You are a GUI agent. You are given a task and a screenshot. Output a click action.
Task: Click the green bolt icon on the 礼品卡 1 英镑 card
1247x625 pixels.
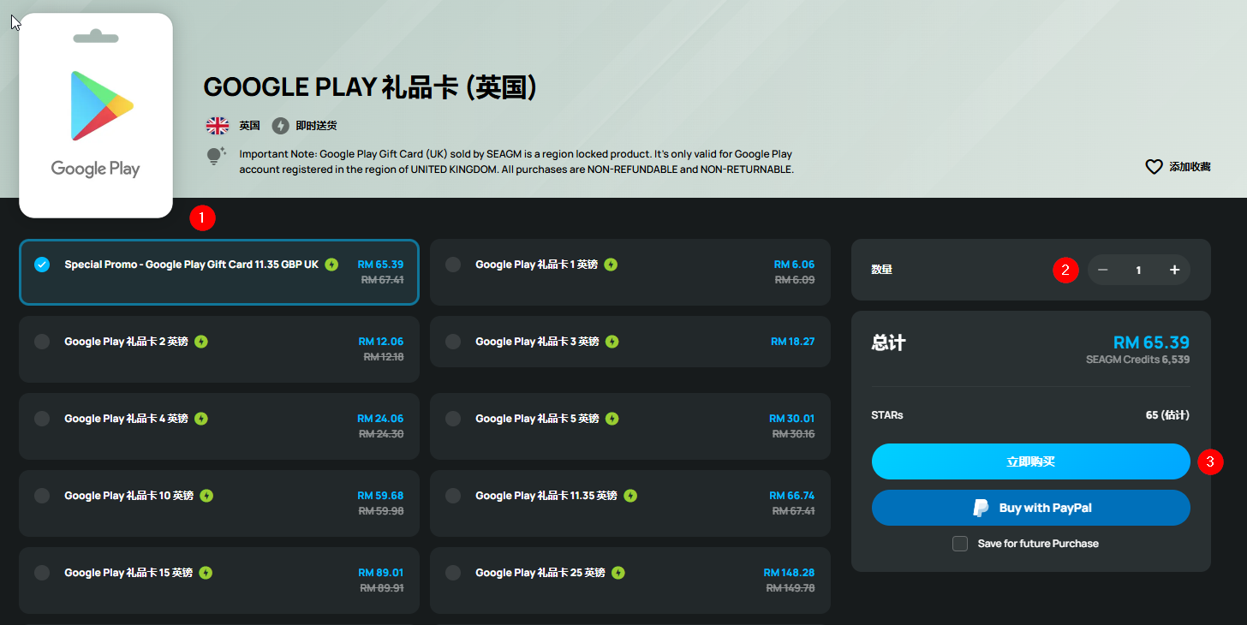pos(611,265)
